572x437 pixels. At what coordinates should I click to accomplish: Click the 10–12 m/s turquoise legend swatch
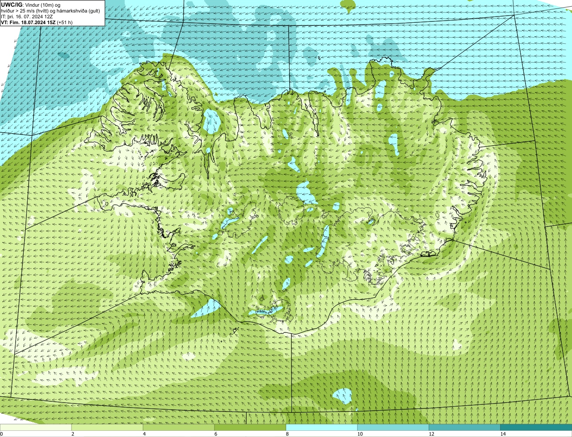(x=393, y=427)
